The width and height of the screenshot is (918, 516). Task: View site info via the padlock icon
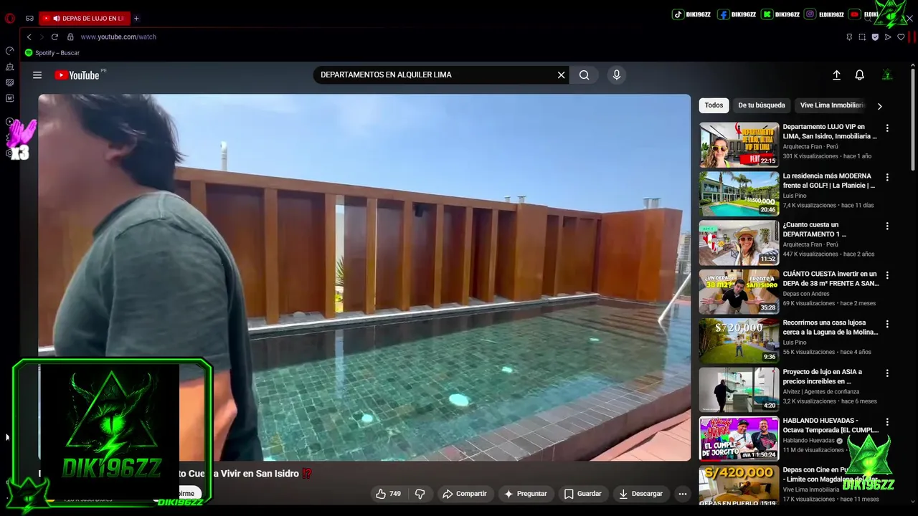70,37
